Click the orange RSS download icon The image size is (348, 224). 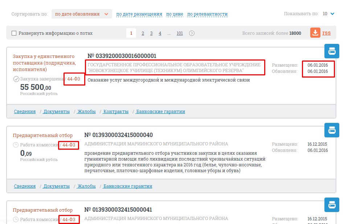pyautogui.click(x=315, y=33)
